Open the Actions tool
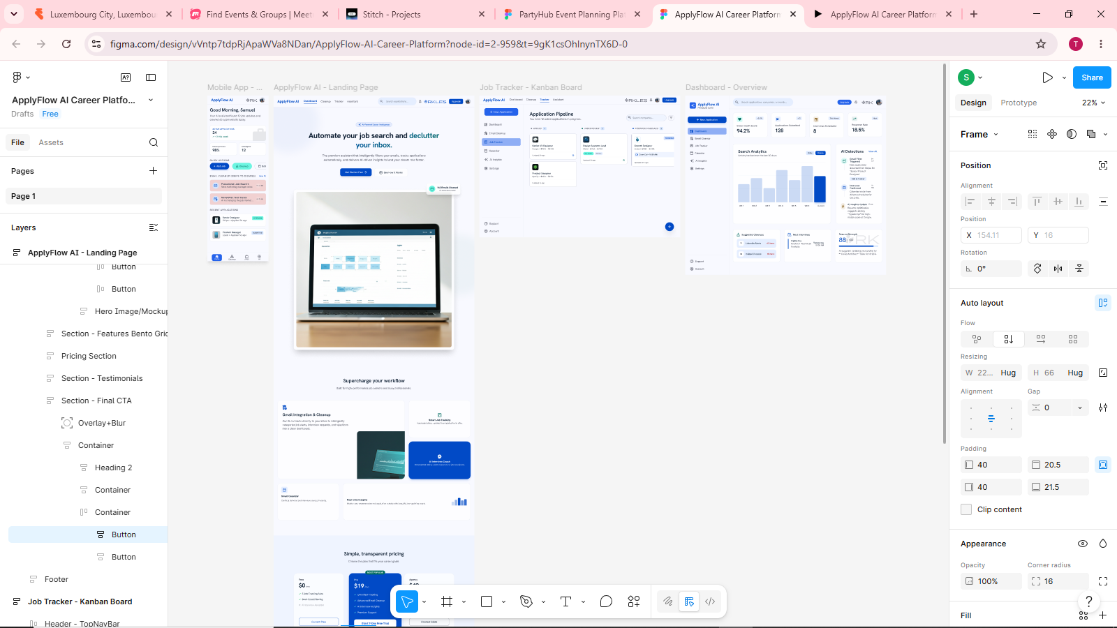Image resolution: width=1117 pixels, height=628 pixels. point(634,601)
